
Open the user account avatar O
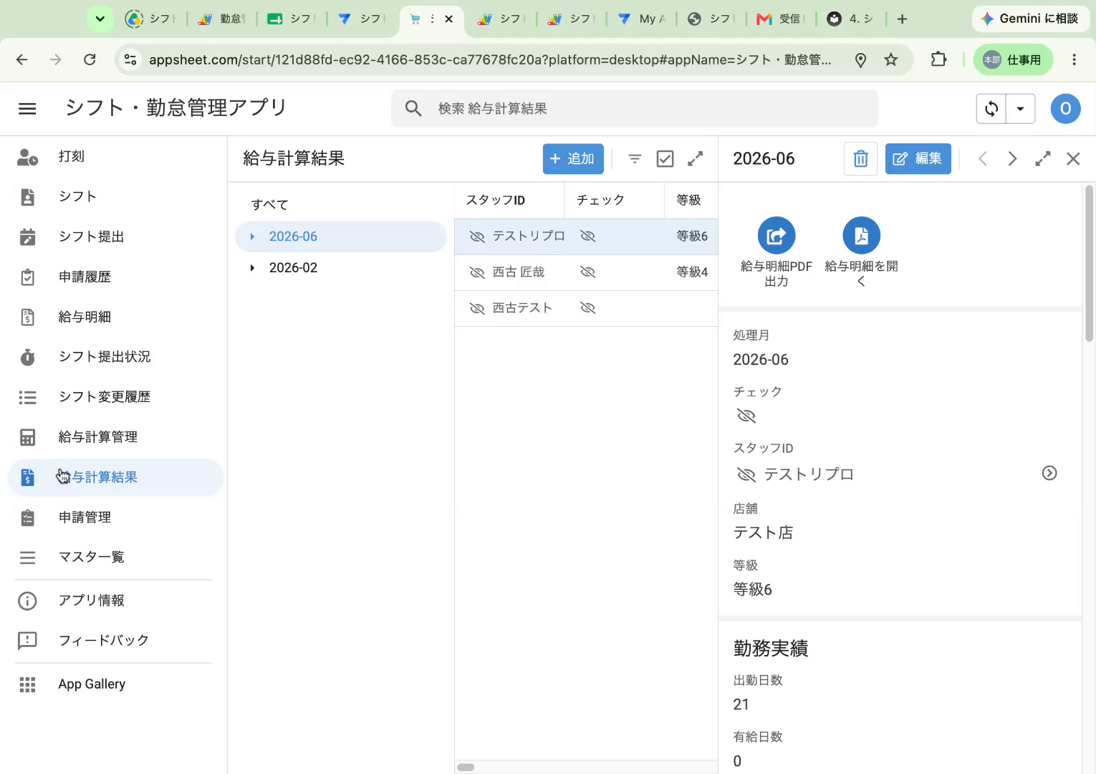point(1065,108)
